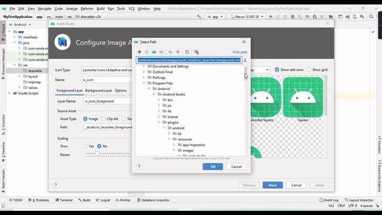382x215 pixels.
Task: Run the app with green play icon
Action: click(x=270, y=17)
